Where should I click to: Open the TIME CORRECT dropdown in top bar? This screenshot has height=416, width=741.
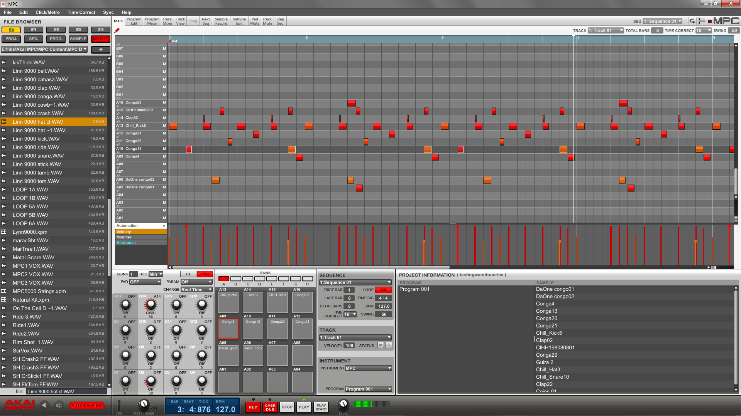(703, 30)
